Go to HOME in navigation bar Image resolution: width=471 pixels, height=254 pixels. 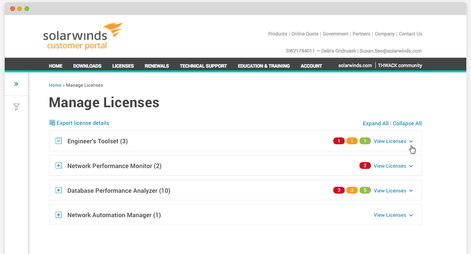(56, 66)
